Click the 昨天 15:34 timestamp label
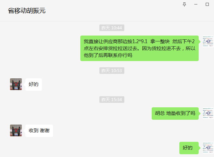Screen dimensions: 214x157 tap(112, 99)
